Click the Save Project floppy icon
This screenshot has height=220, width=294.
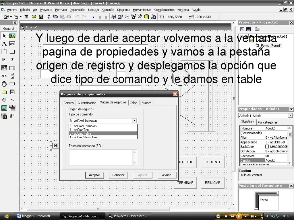pyautogui.click(x=41, y=17)
